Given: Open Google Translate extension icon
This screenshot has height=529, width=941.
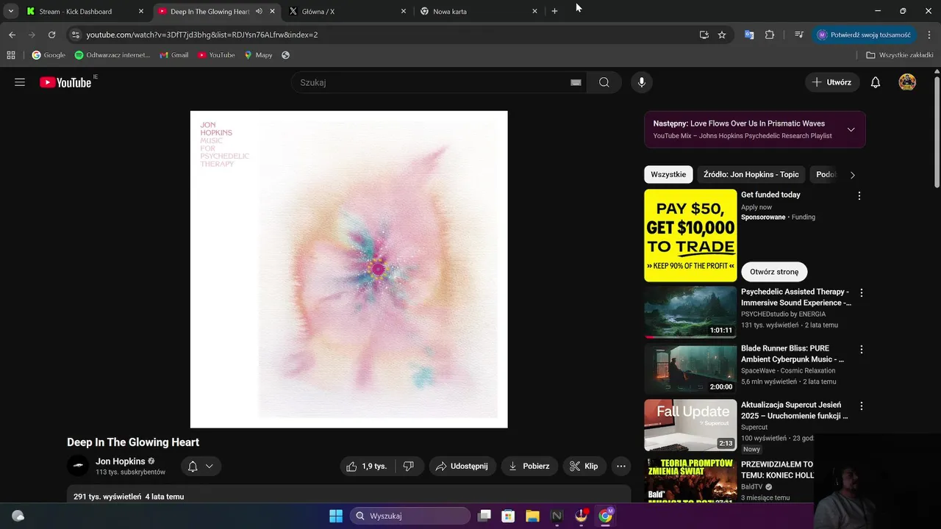Looking at the screenshot, I should pos(749,35).
